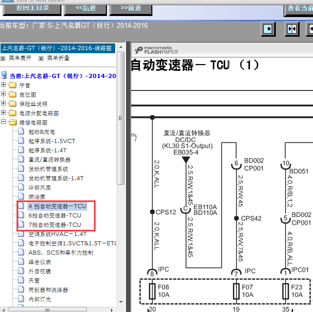Select 6挡自动变速器-TCU item
Screen dimensions: 313x312
pos(55,215)
